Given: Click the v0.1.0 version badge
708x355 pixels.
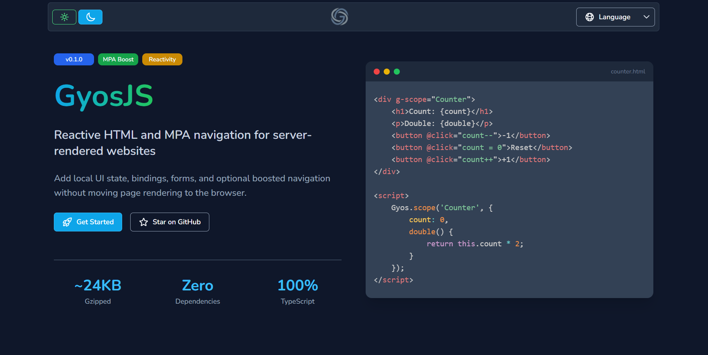Looking at the screenshot, I should (74, 59).
